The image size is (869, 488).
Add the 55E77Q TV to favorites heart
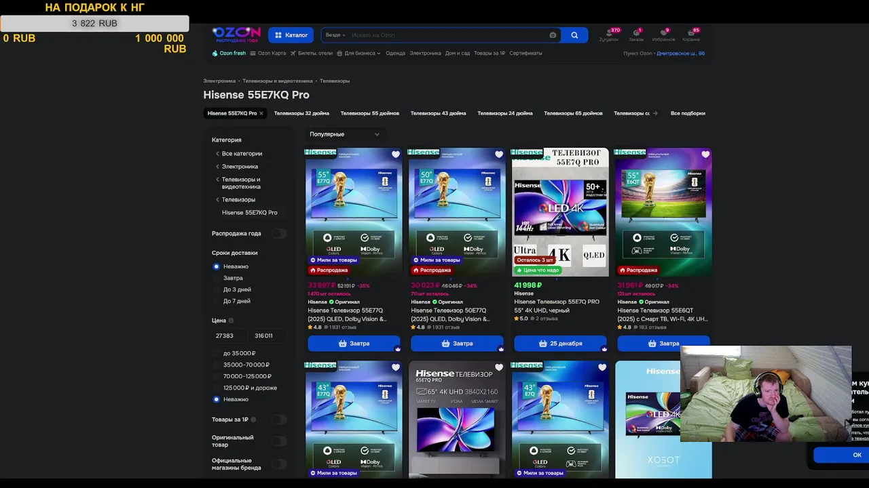click(x=396, y=155)
